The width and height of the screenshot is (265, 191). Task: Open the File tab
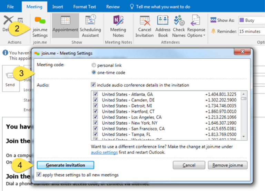tap(10, 7)
